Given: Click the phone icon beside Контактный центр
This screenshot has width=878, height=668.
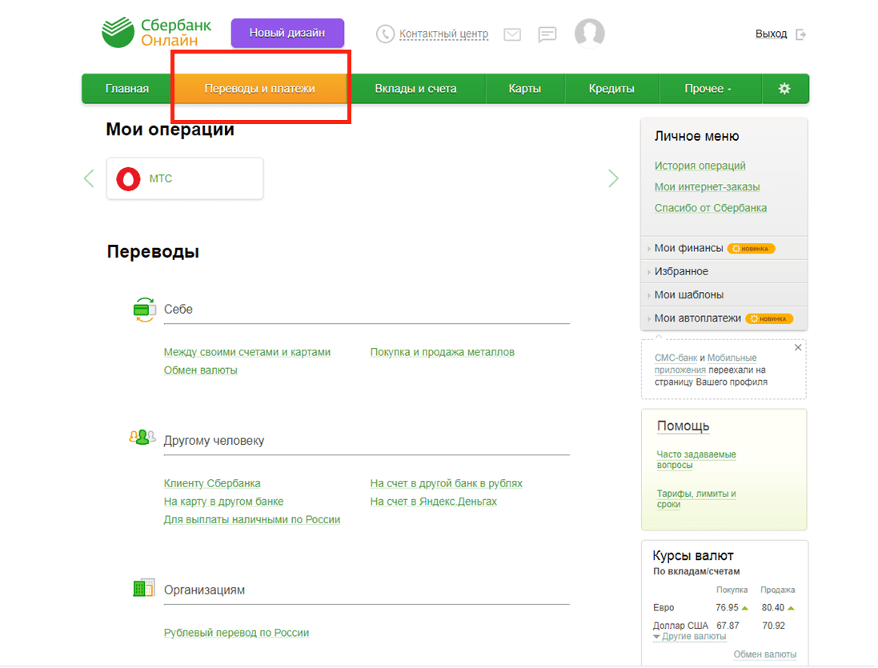Looking at the screenshot, I should (x=386, y=34).
